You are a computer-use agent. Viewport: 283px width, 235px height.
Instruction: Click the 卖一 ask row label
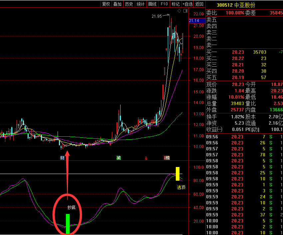click(x=211, y=45)
